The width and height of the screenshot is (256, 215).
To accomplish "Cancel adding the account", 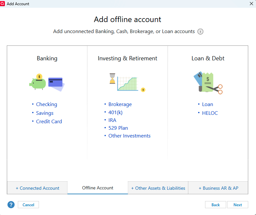I will 29,205.
